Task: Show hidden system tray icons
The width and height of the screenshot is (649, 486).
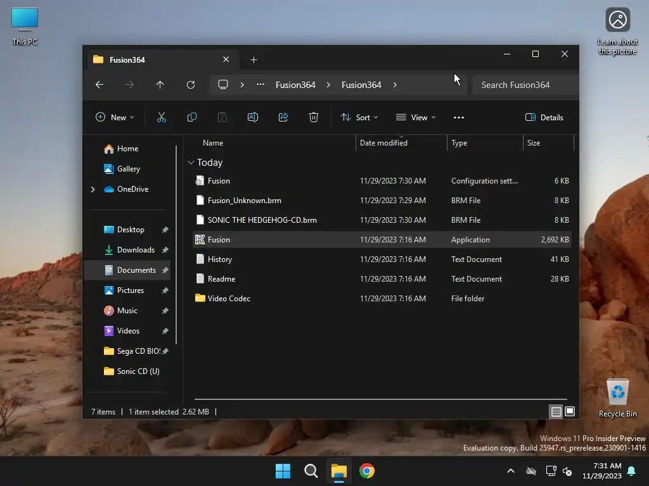Action: click(511, 471)
